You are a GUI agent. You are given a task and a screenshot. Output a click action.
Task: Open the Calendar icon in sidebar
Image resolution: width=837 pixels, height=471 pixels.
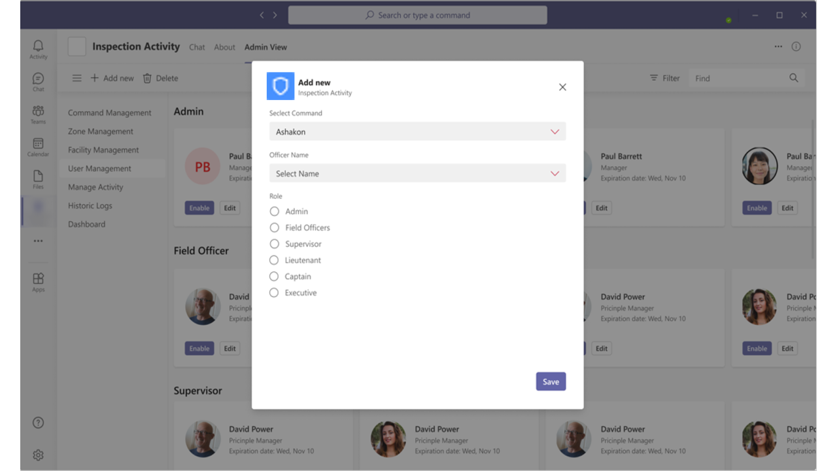tap(38, 147)
